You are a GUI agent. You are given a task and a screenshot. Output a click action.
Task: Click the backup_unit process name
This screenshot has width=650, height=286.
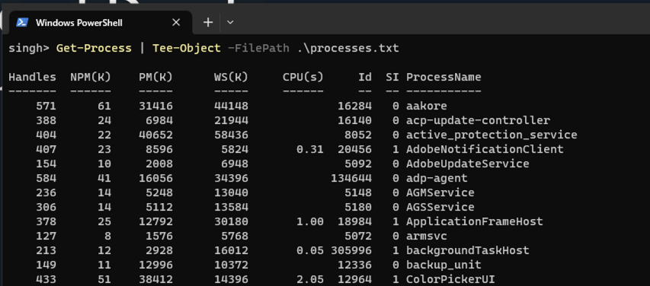point(443,265)
